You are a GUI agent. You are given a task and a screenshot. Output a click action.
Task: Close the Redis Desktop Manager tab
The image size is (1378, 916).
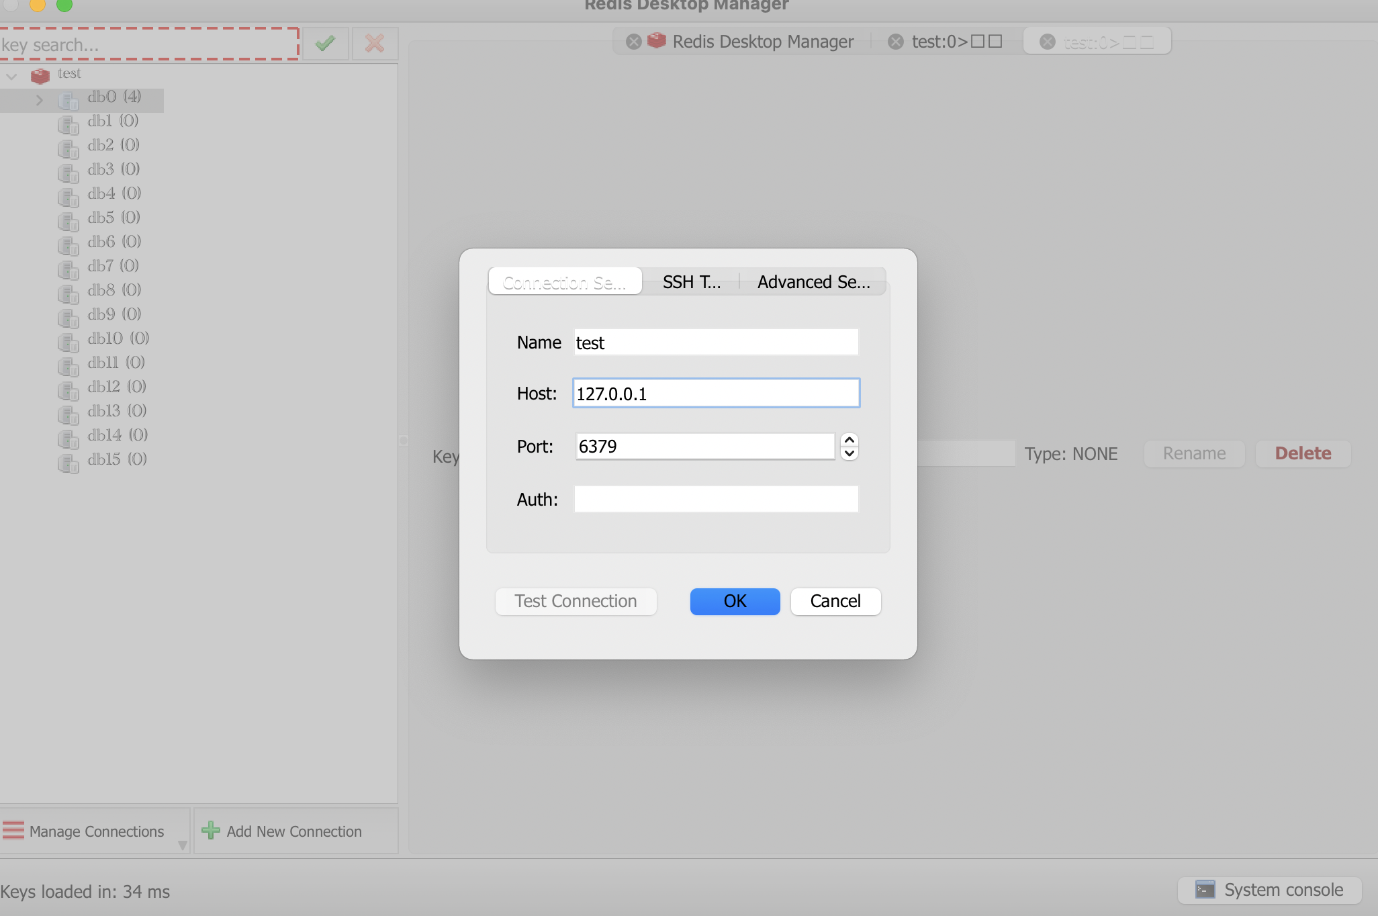633,42
